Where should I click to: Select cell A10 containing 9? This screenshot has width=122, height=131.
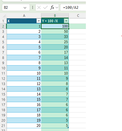[24, 68]
